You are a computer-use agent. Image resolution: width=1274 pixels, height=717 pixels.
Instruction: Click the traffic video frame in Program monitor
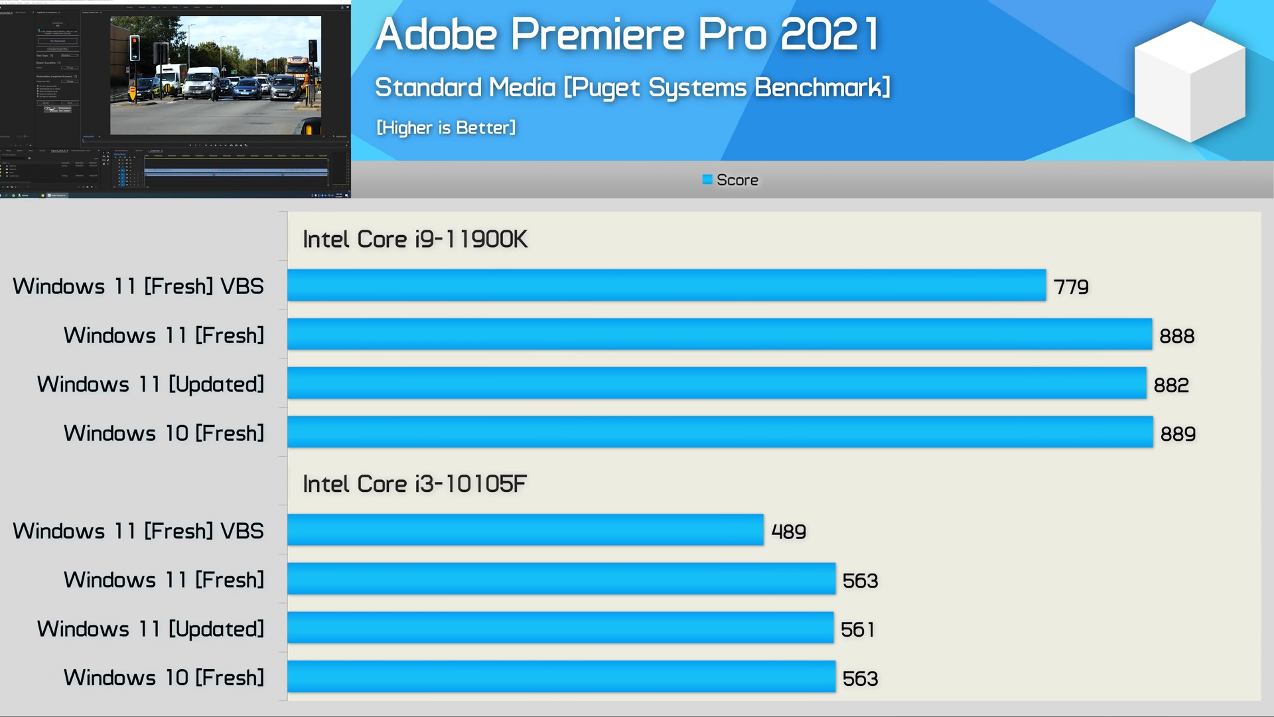(216, 75)
